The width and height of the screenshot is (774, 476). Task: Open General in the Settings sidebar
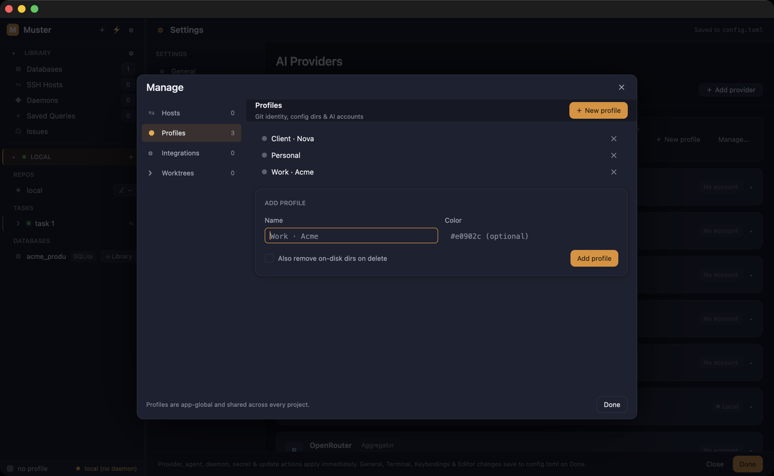(x=183, y=71)
